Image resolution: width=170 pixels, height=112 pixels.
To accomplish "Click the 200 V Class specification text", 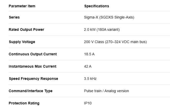I will tap(94, 42).
